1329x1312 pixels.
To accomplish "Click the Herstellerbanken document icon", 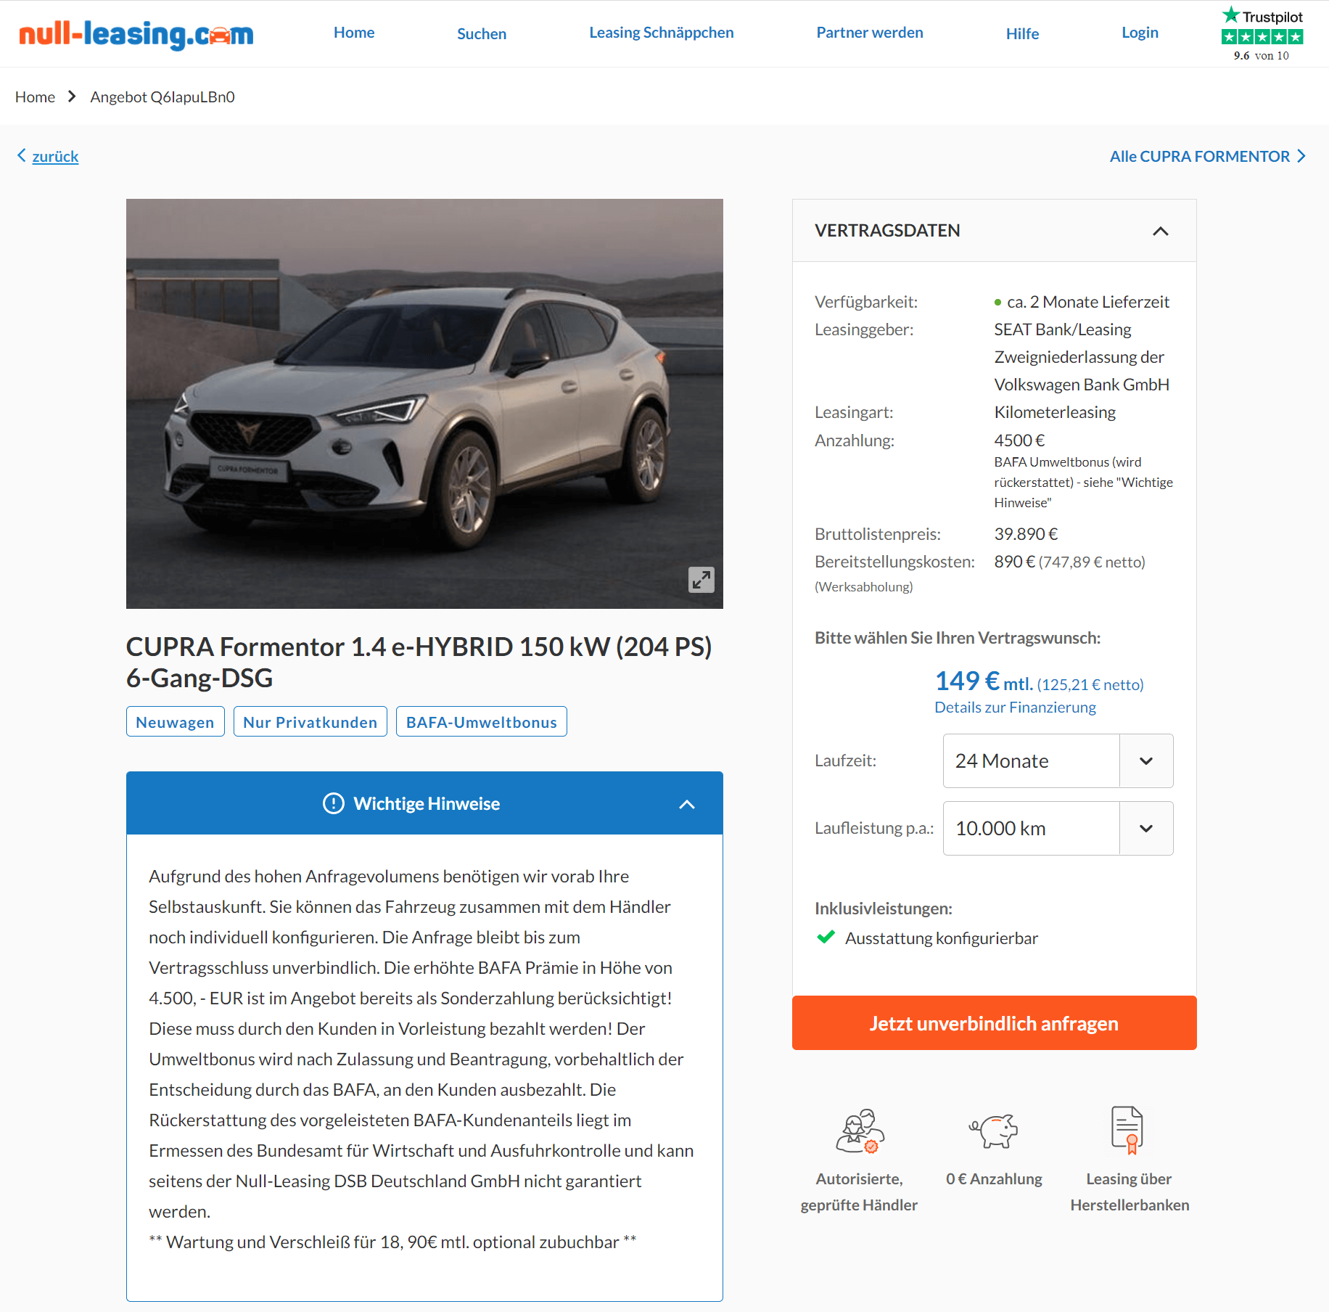I will pos(1127,1130).
